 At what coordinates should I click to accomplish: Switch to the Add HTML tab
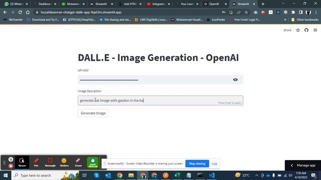[129, 4]
